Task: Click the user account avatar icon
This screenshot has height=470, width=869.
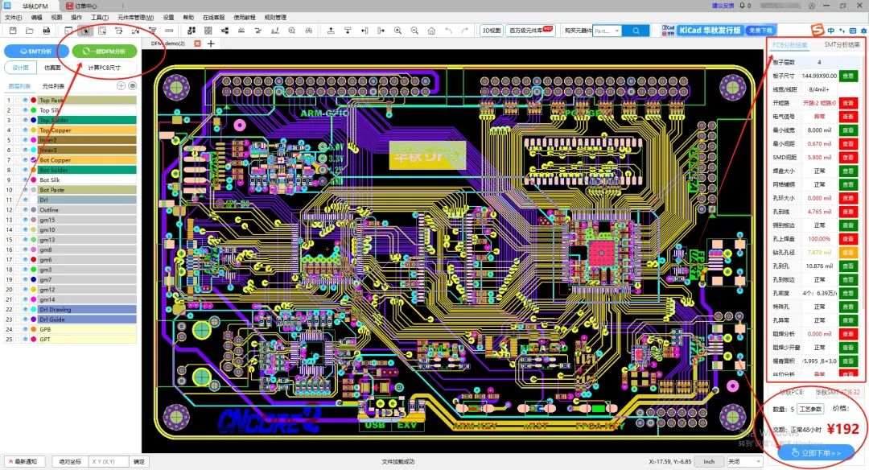Action: (x=812, y=6)
